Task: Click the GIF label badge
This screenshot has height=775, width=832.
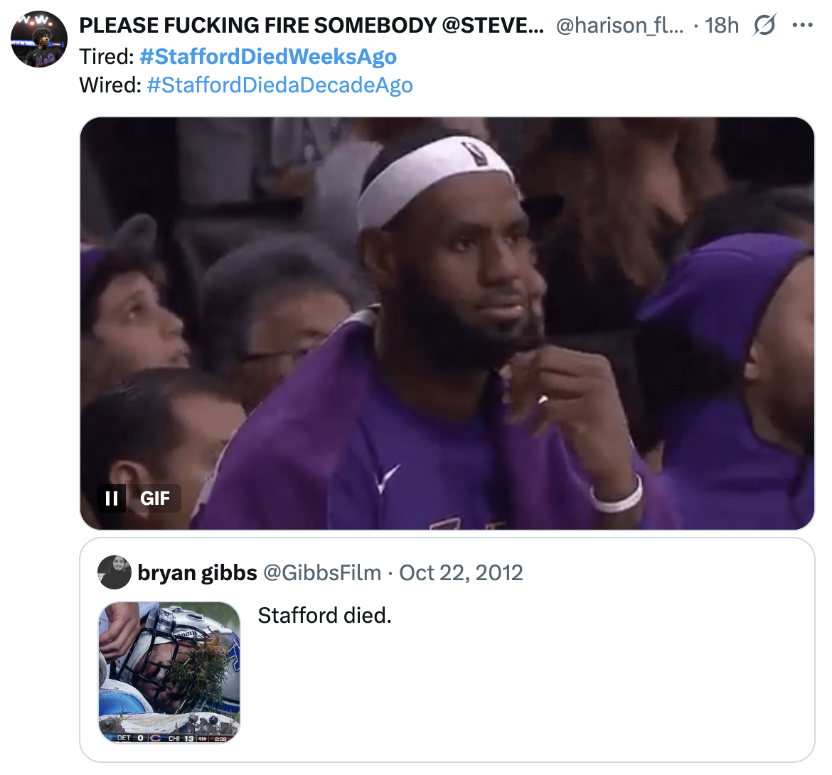Action: click(154, 498)
